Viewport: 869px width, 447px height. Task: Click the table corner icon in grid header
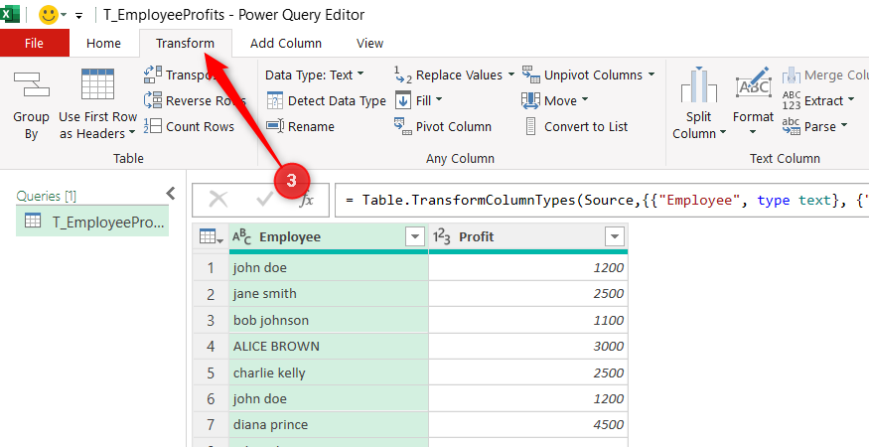click(211, 237)
